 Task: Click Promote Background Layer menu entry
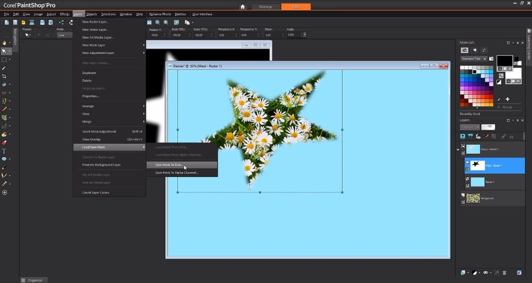101,165
